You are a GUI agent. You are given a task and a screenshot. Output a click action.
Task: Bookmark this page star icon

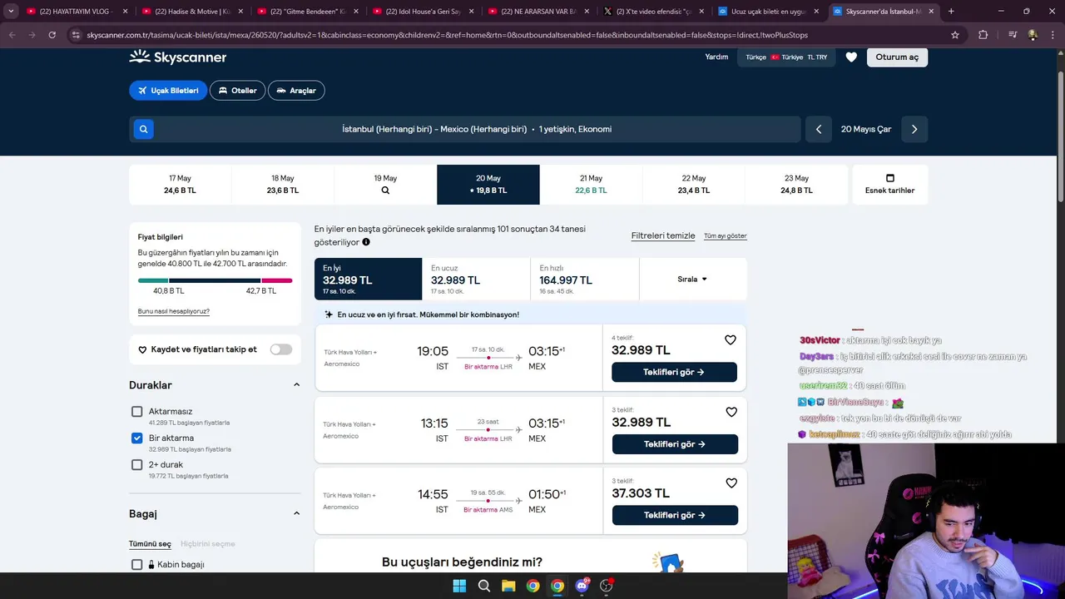point(955,35)
